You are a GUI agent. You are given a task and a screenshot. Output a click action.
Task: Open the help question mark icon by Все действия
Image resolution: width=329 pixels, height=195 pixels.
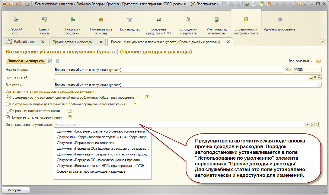tap(318, 61)
